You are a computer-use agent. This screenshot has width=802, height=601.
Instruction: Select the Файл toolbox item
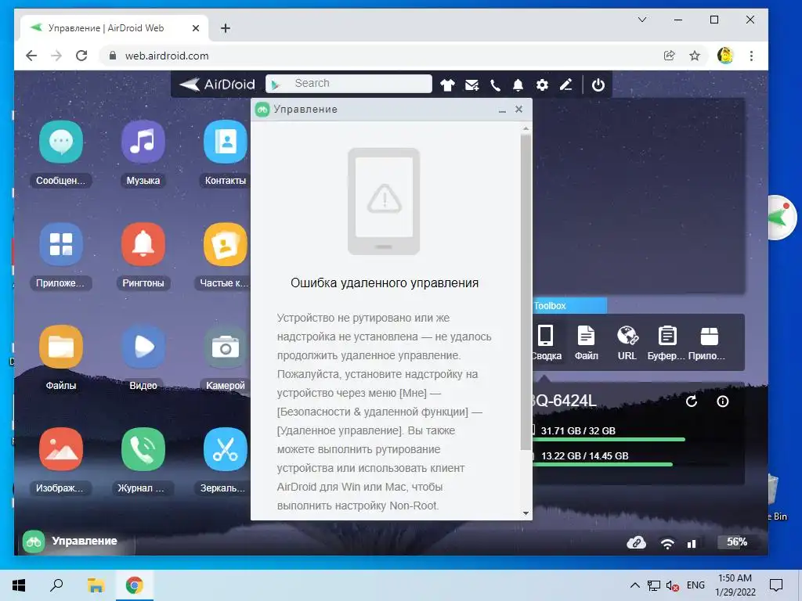[586, 343]
